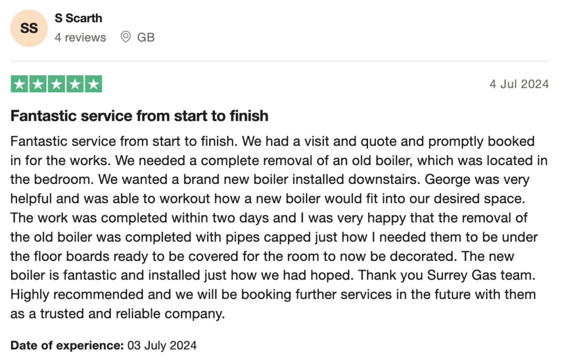
Task: Click the 03 July 2024 experience date
Action: [162, 346]
